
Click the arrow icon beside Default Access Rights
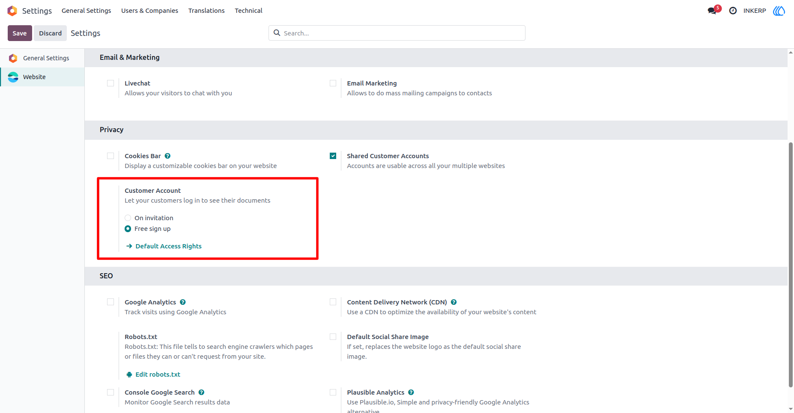[129, 246]
